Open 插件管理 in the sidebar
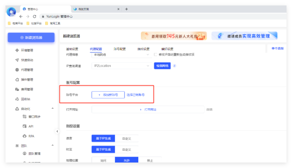 coord(24,79)
